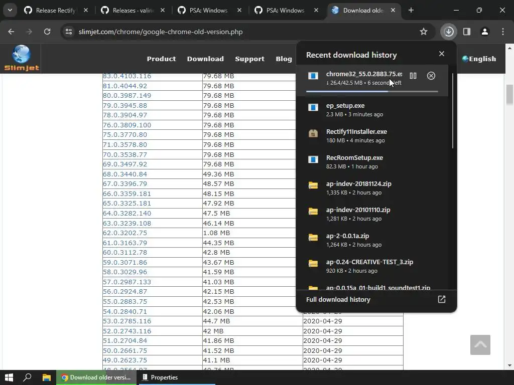Viewport: 514px width, 385px height.
Task: Download Chrome version 62.0.3202.75
Action: click(125, 233)
